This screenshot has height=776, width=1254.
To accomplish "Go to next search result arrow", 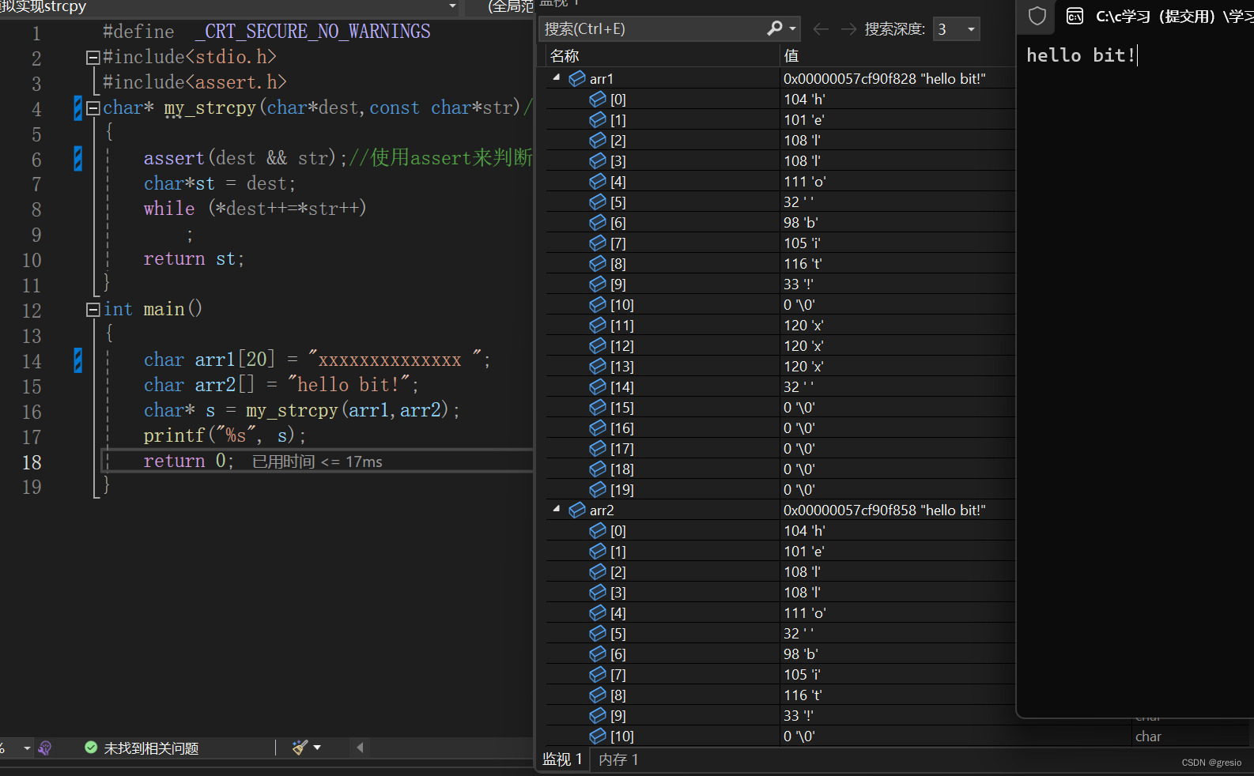I will click(848, 29).
